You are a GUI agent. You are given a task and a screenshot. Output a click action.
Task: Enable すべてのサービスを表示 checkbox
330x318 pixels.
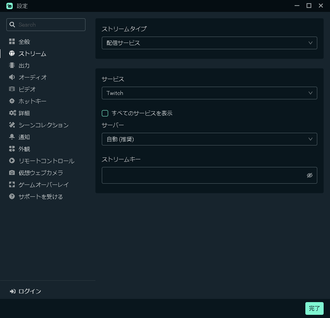[x=105, y=113]
